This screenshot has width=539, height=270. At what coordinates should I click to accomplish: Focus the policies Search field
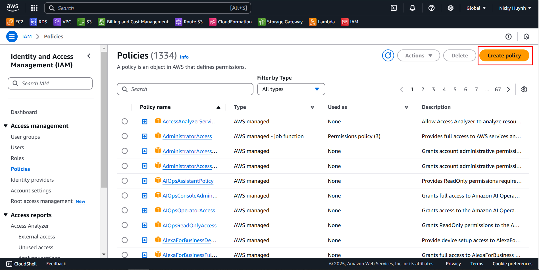pos(185,89)
